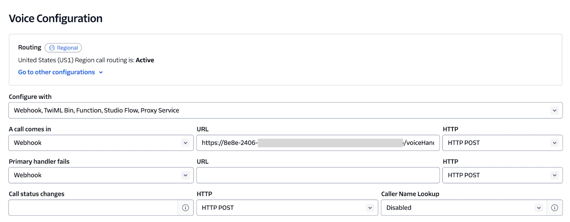The image size is (570, 222).
Task: Open the Configure with dropdown
Action: click(285, 110)
